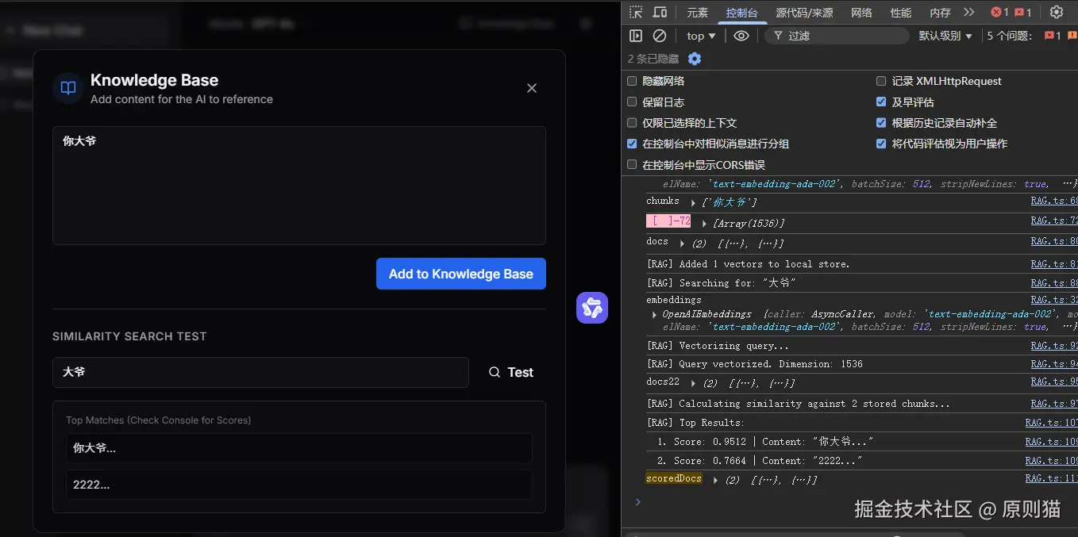This screenshot has height=537, width=1078.
Task: Enable 在控制台中显示CORS错误 checkbox
Action: tap(632, 165)
